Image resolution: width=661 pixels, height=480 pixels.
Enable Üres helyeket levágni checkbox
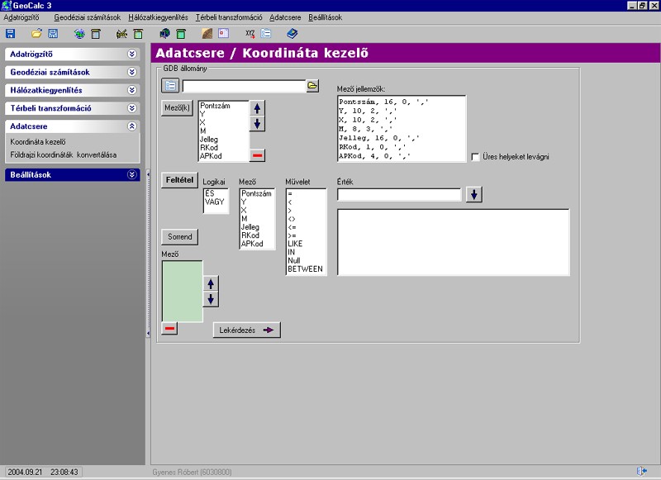(475, 157)
